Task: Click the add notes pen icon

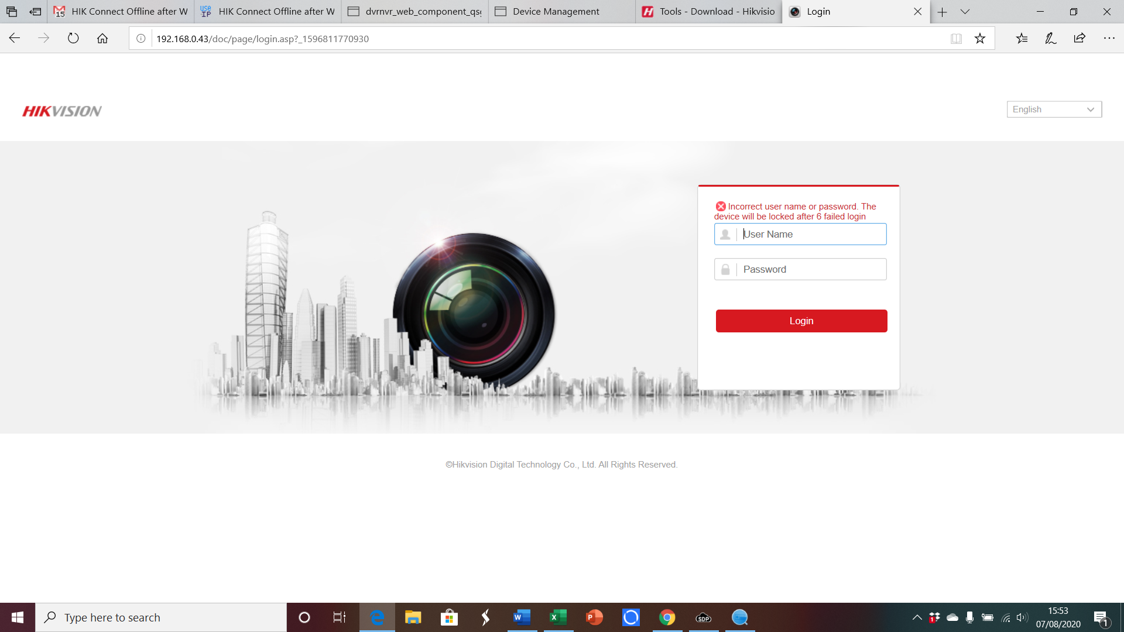Action: pos(1051,39)
